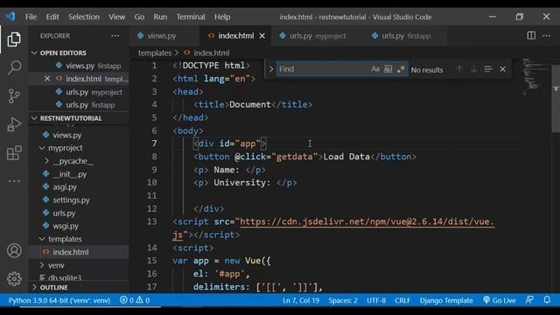Open notifications bell in status bar
This screenshot has width=560, height=315.
point(547,300)
